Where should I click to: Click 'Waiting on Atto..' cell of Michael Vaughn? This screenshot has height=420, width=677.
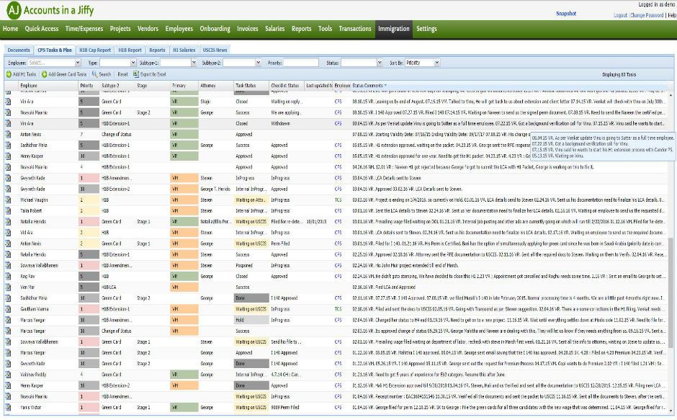tap(251, 200)
